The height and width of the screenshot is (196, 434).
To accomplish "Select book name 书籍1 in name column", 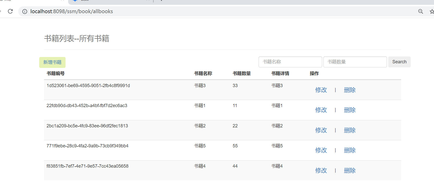I will (x=200, y=106).
